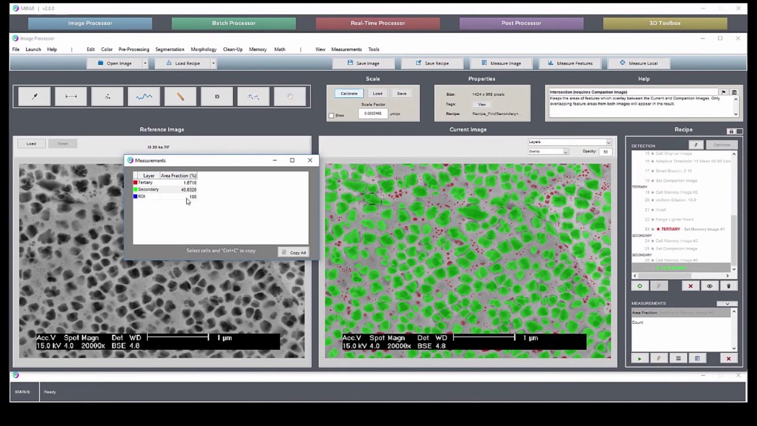The width and height of the screenshot is (757, 426).
Task: Select the eyedropper pixel probe tool
Action: pos(34,96)
